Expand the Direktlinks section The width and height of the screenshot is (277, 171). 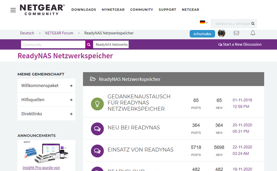click(72, 114)
